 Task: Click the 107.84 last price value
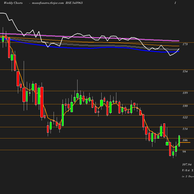(x=187, y=165)
